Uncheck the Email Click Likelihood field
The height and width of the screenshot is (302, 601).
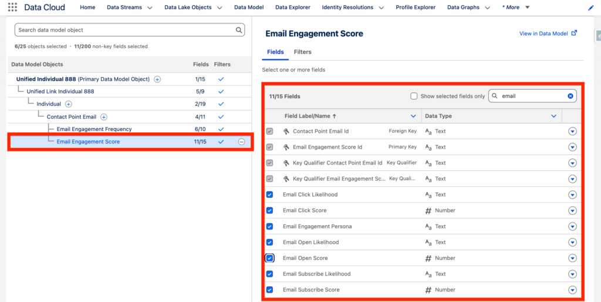[270, 195]
